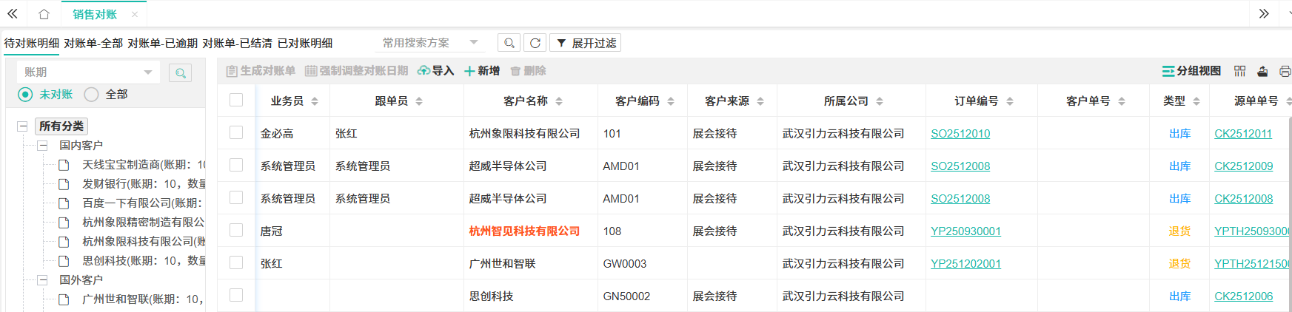
Task: Click the refresh icon next to search
Action: (535, 43)
